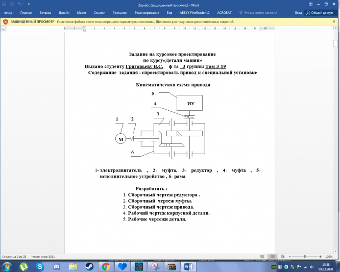Open the Макет ribbon tab
The height and width of the screenshot is (272, 340).
coord(82,13)
